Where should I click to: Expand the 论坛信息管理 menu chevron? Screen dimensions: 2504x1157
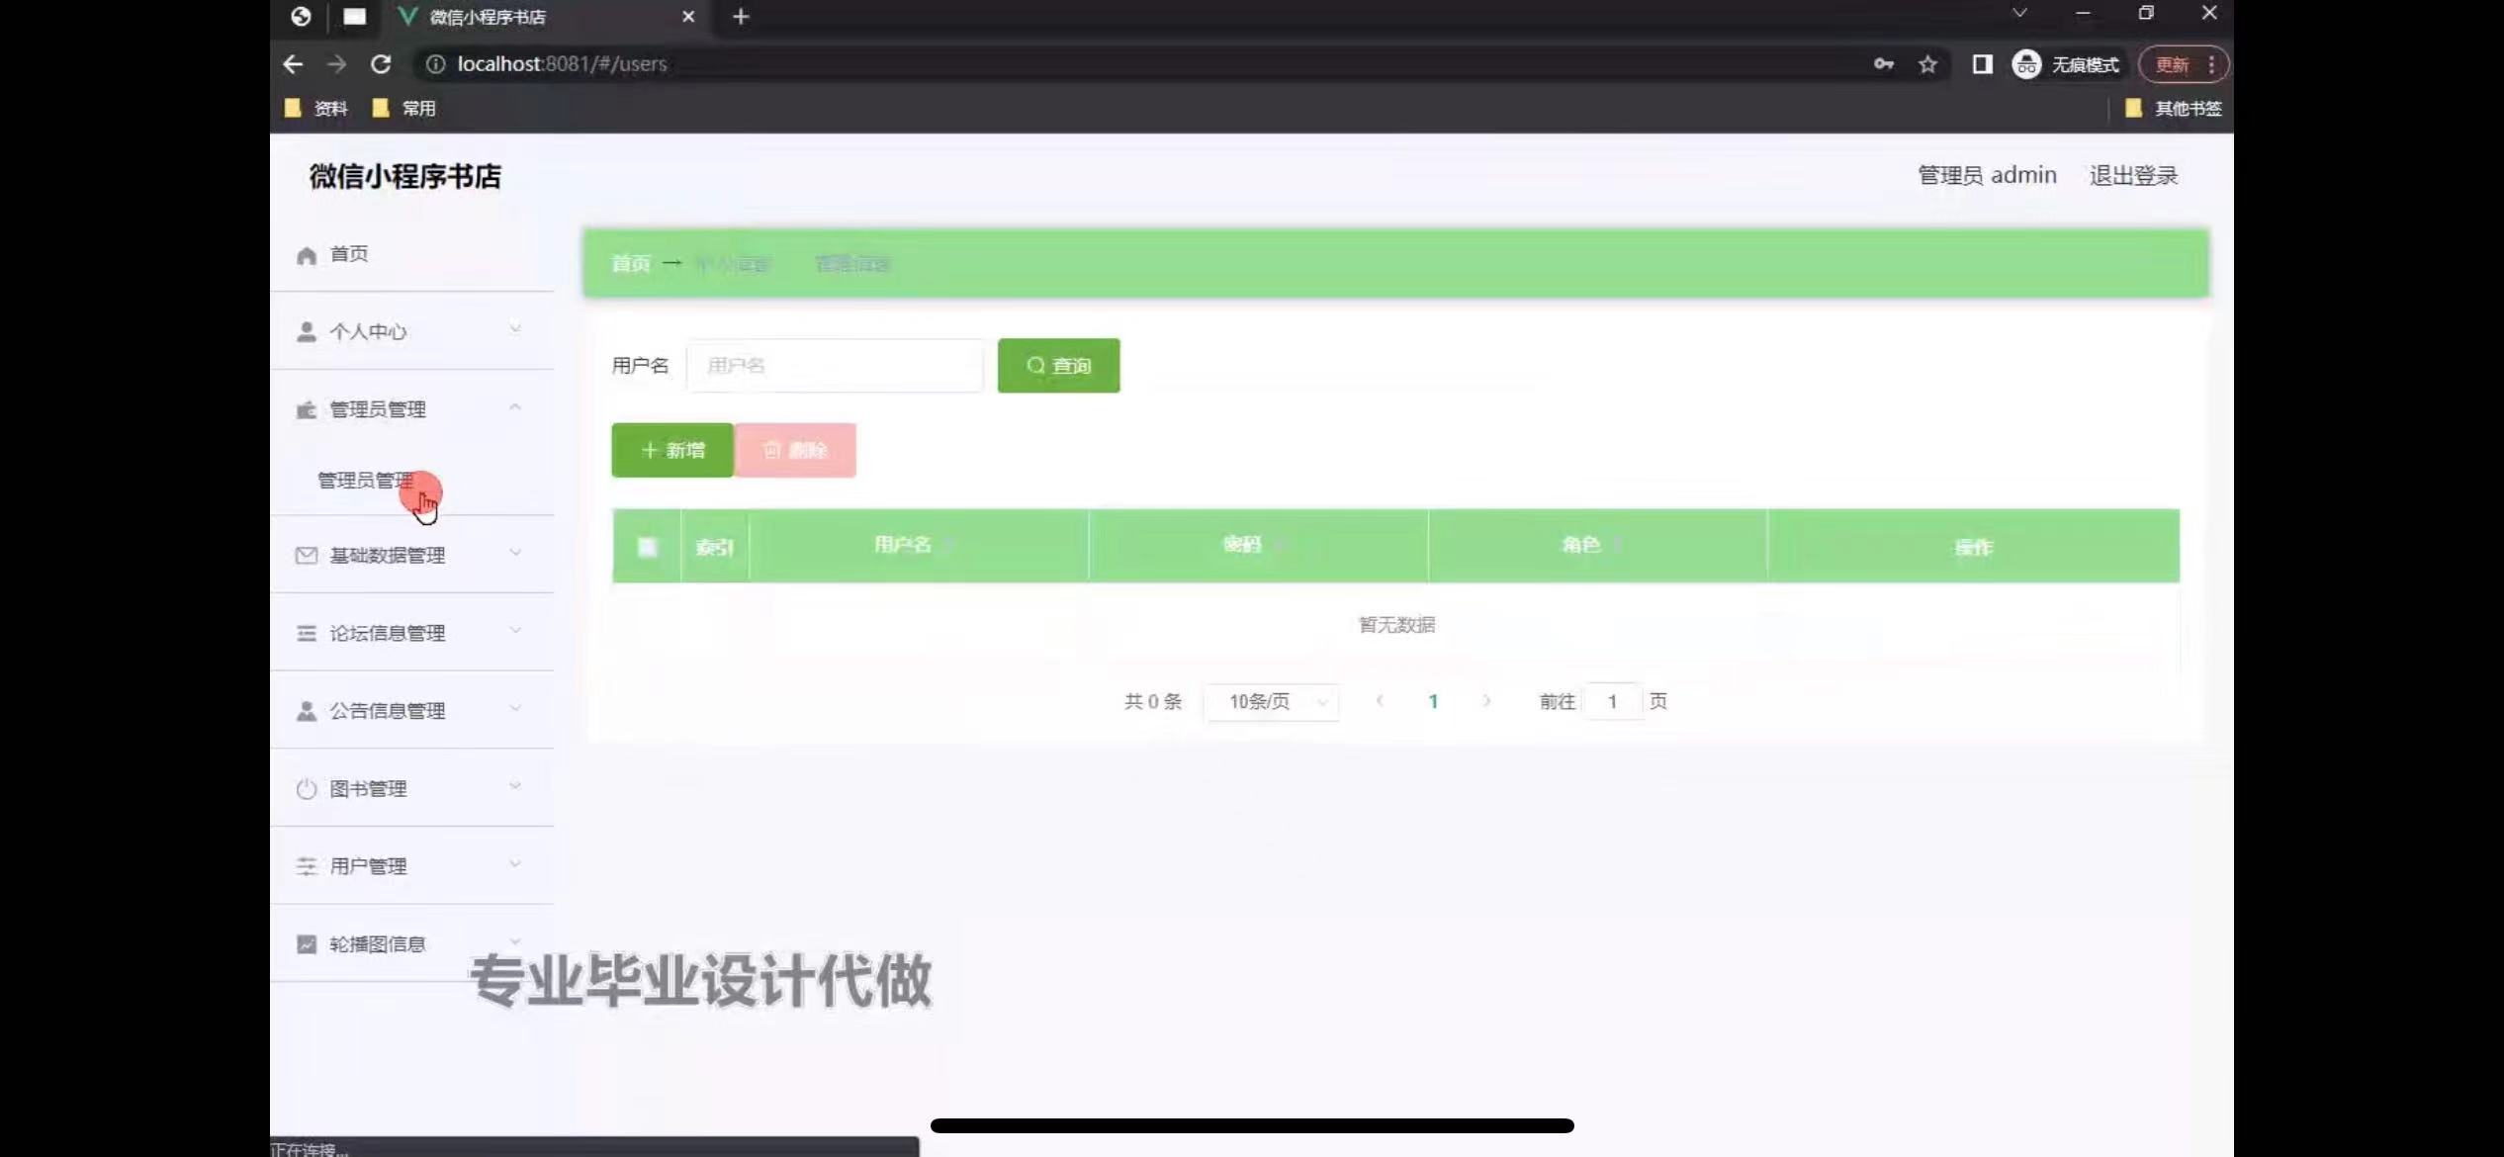[515, 630]
